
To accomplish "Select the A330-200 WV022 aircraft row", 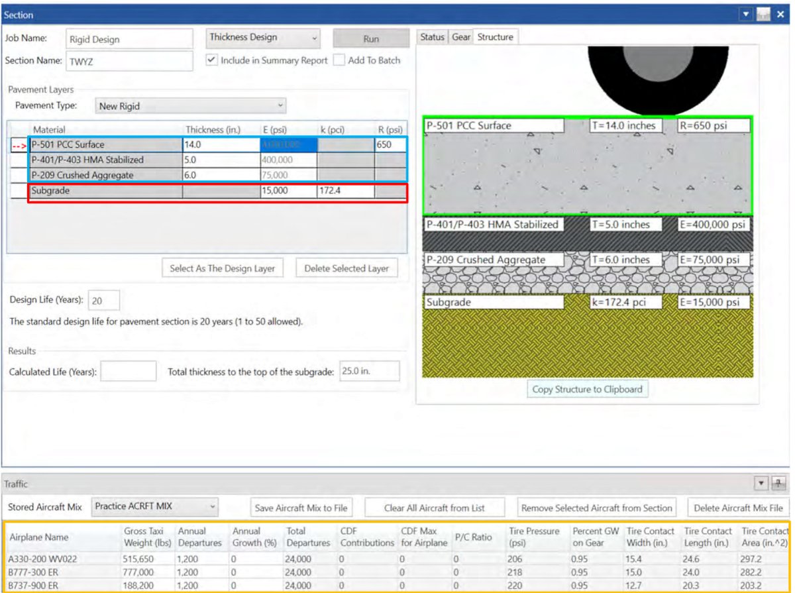I will [x=396, y=559].
